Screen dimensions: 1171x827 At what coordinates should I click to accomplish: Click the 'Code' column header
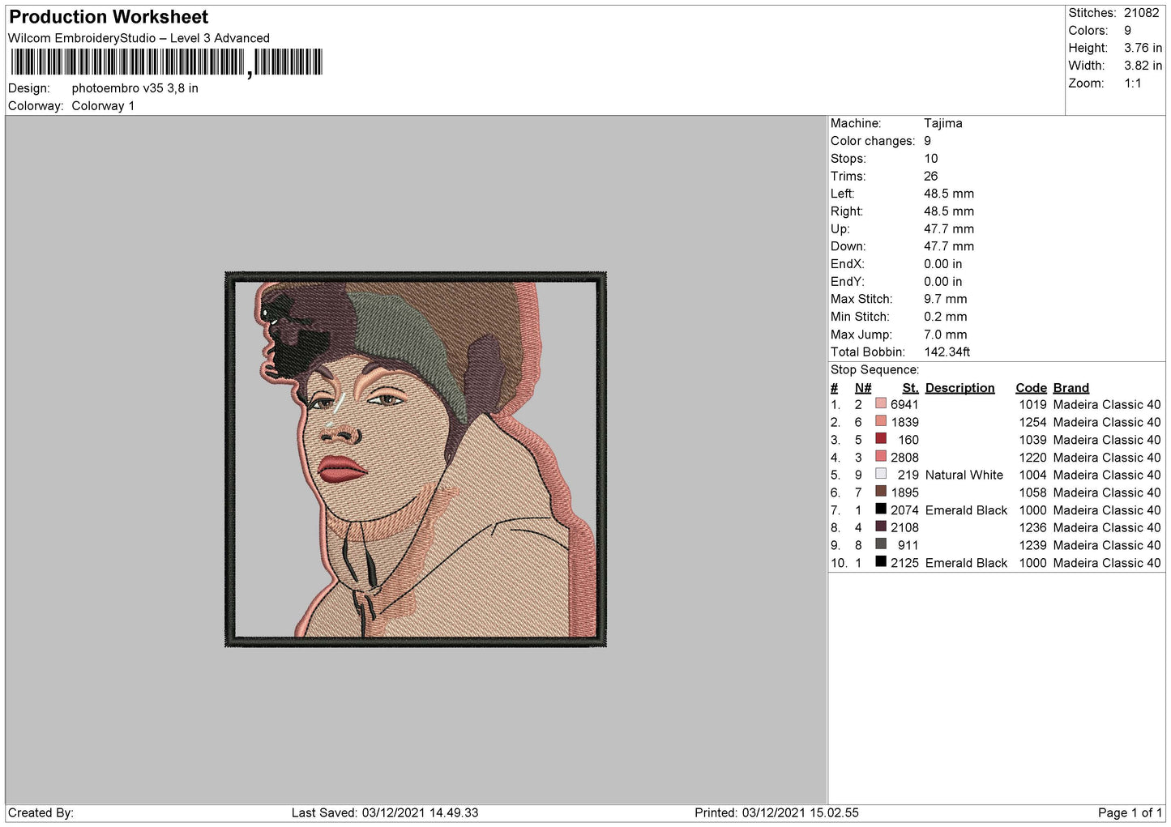click(1031, 388)
